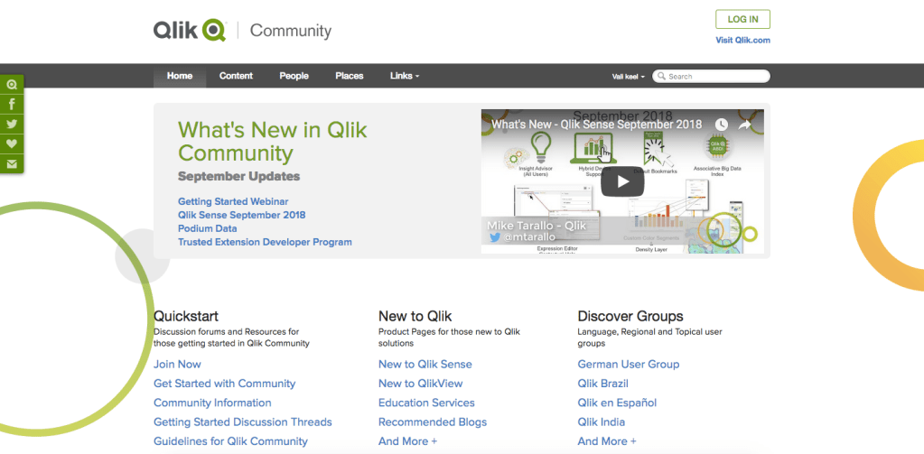Switch to the Places tab
This screenshot has height=454, width=924.
349,76
